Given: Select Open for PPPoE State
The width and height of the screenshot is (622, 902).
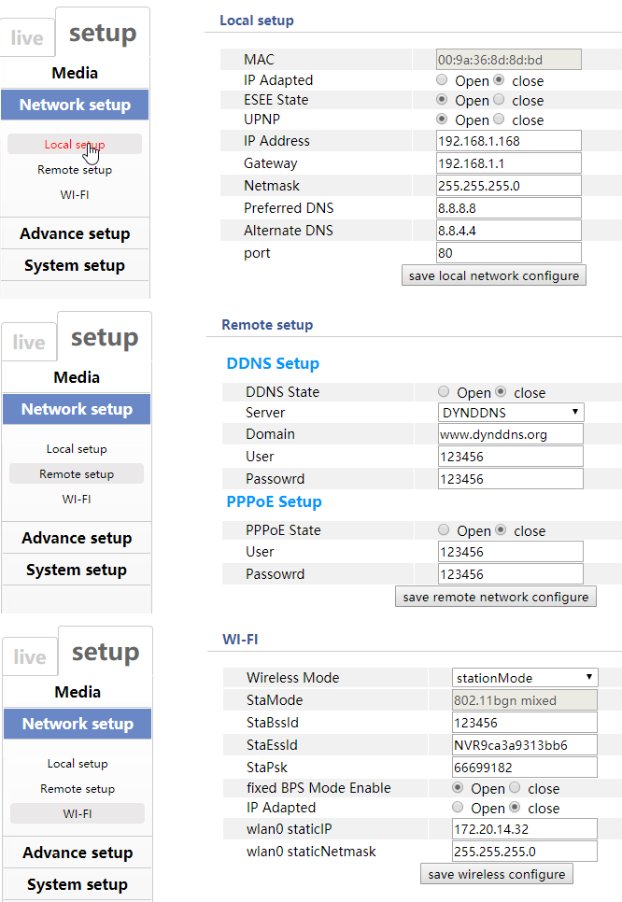Looking at the screenshot, I should click(444, 530).
